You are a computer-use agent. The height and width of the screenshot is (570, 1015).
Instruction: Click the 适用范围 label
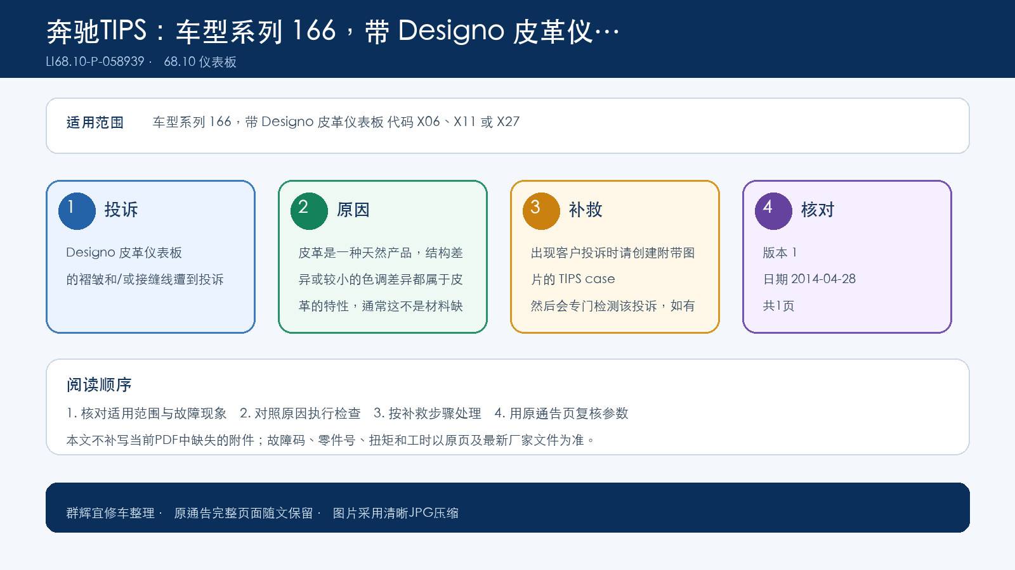[95, 122]
